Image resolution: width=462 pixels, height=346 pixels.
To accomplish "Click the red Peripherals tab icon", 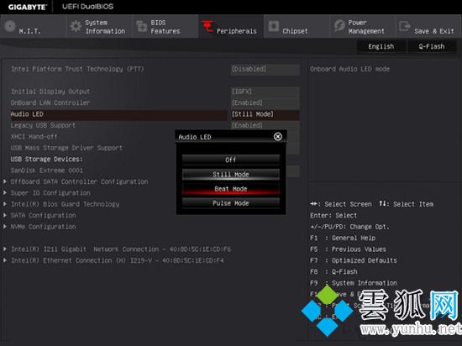I will [207, 27].
